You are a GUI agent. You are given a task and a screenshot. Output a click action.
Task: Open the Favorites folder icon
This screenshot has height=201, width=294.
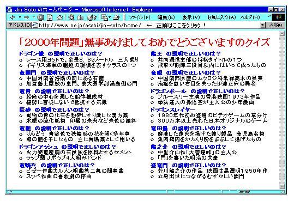point(81,17)
